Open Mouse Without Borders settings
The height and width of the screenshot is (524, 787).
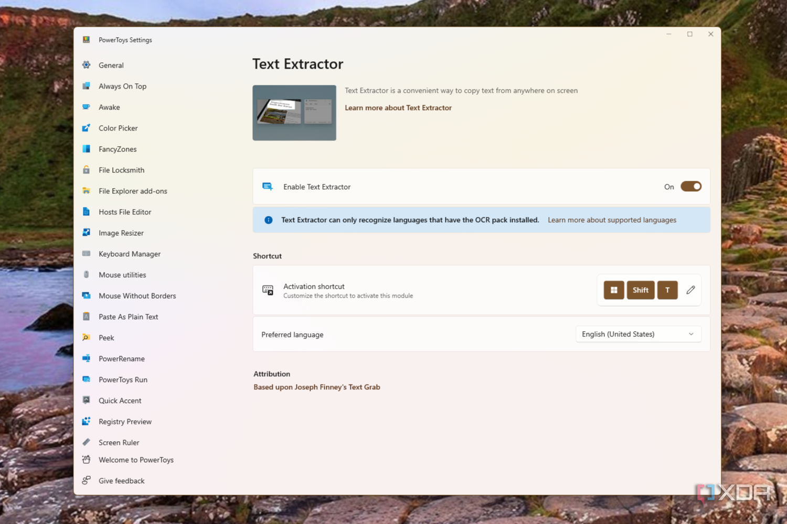click(137, 296)
